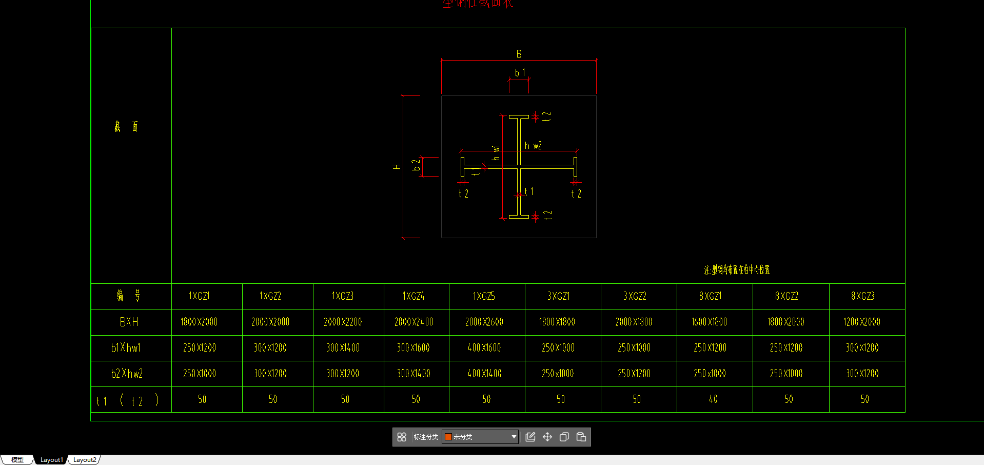
Task: Click the paste annotation icon
Action: tap(581, 437)
